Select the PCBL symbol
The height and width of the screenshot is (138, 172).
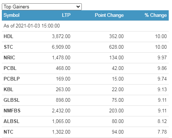coord(10,68)
